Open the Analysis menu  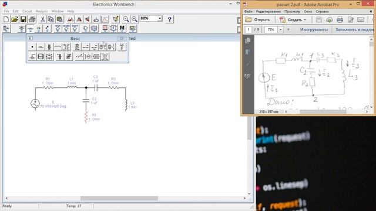pos(42,11)
